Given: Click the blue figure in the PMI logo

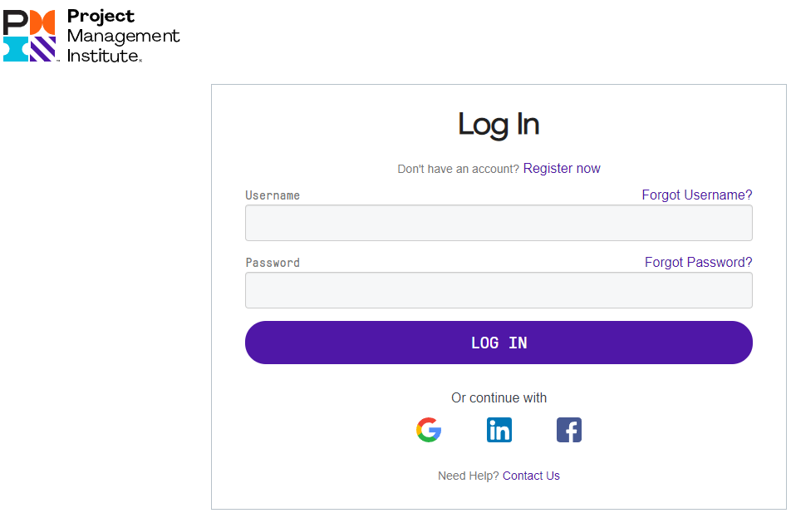Looking at the screenshot, I should pyautogui.click(x=16, y=49).
